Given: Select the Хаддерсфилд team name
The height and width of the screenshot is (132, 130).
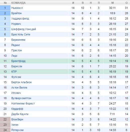Looking at the screenshot, I should (x=20, y=18).
